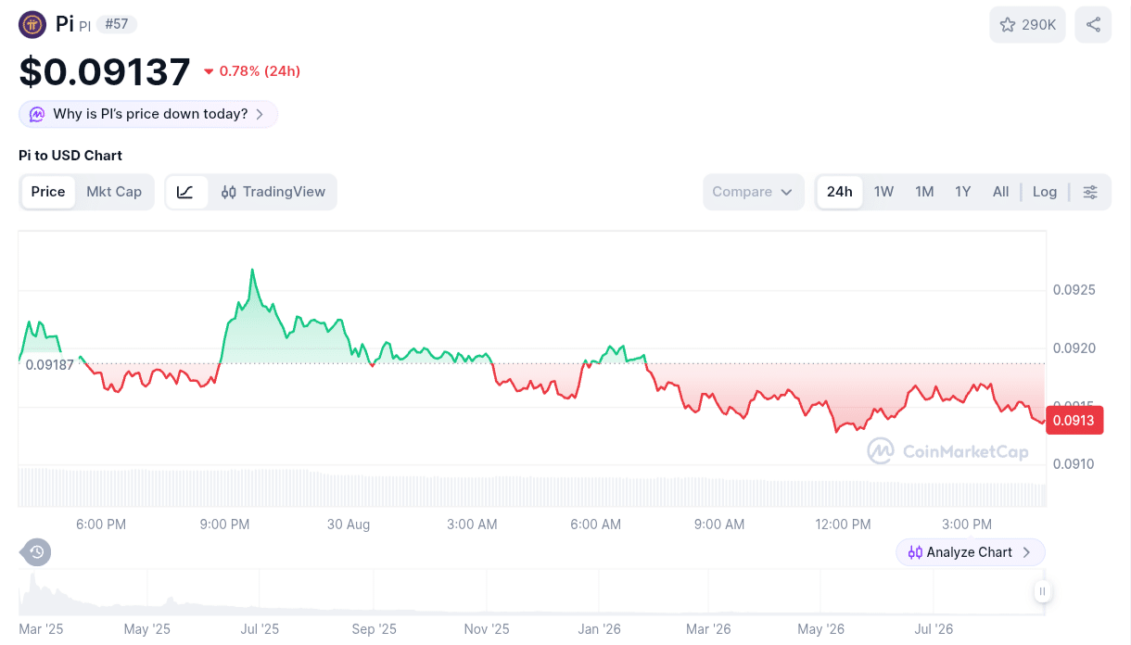Click the 3:00 PM x-axis label
The image size is (1131, 645).
[967, 525]
